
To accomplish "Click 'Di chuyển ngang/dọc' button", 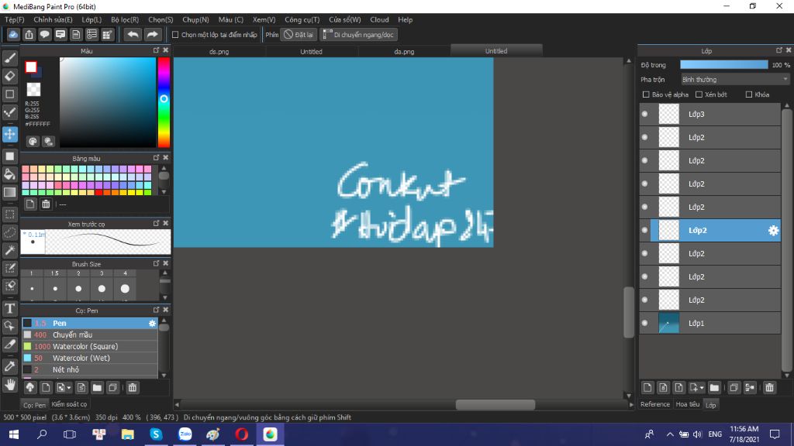I will click(358, 35).
